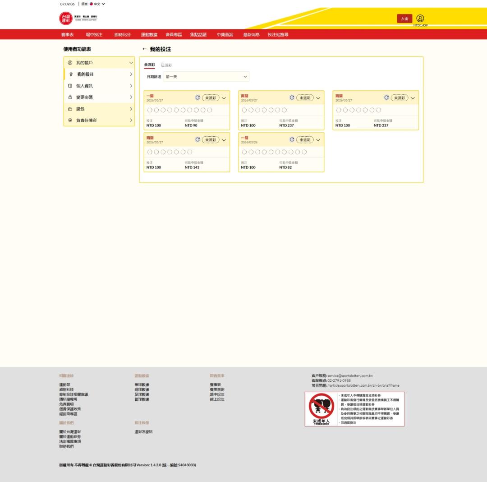This screenshot has height=482, width=487.
Task: Open the footer link 免責聲明
Action: point(66,404)
